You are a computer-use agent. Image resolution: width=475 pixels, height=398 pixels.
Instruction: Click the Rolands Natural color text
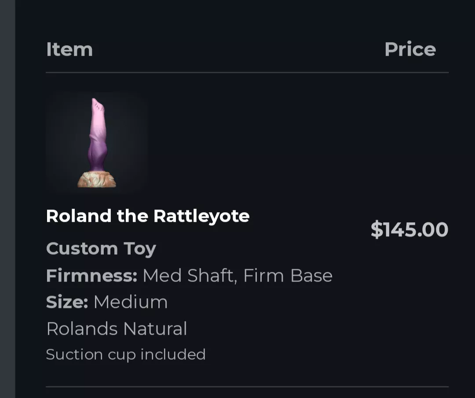[117, 329]
